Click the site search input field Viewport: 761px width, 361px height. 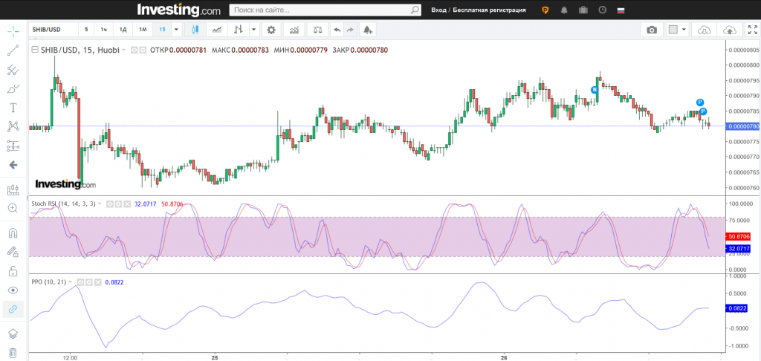click(x=320, y=10)
